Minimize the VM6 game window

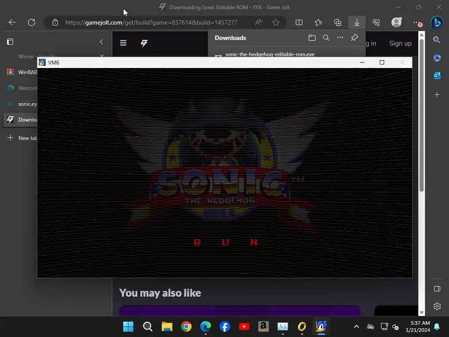click(x=362, y=62)
